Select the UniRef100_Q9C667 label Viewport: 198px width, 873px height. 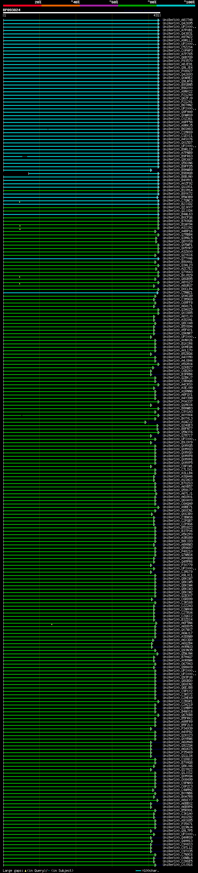pyautogui.click(x=178, y=159)
